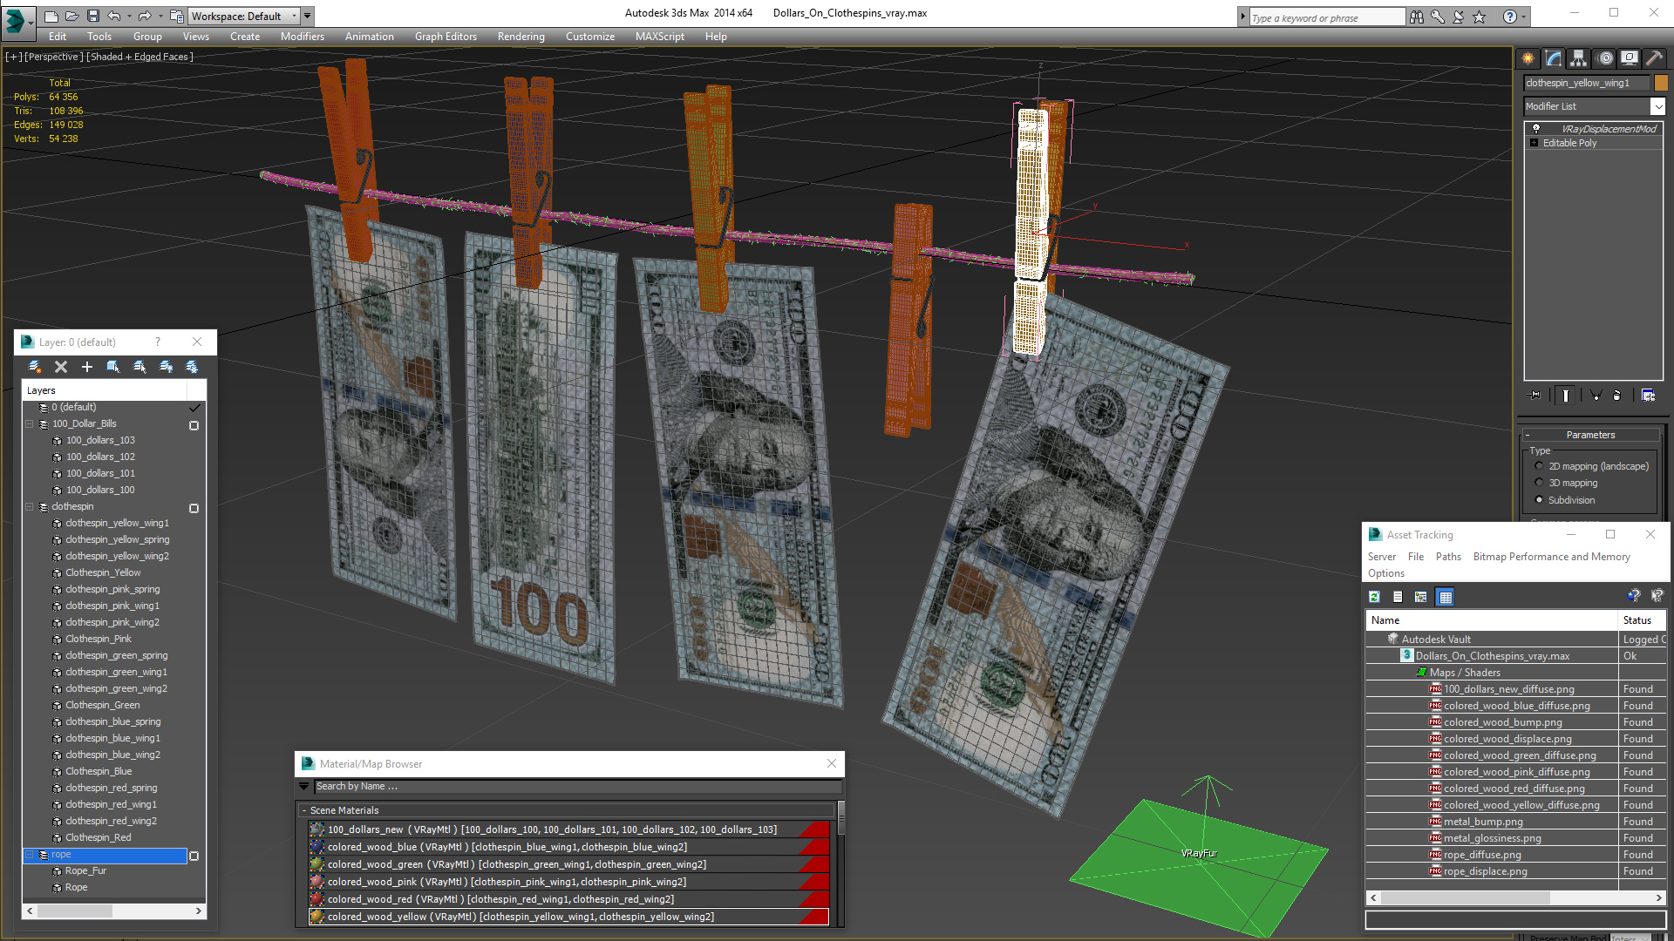This screenshot has height=941, width=1674.
Task: Click the Favorites star icon
Action: tap(1480, 17)
